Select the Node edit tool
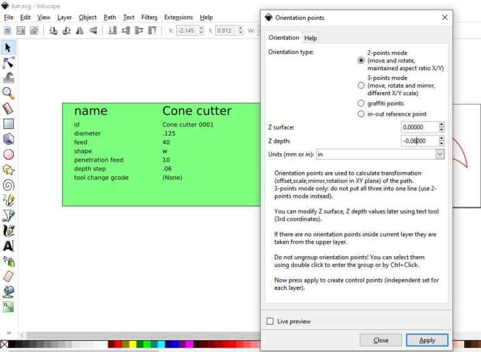This screenshot has width=481, height=352. (x=8, y=63)
